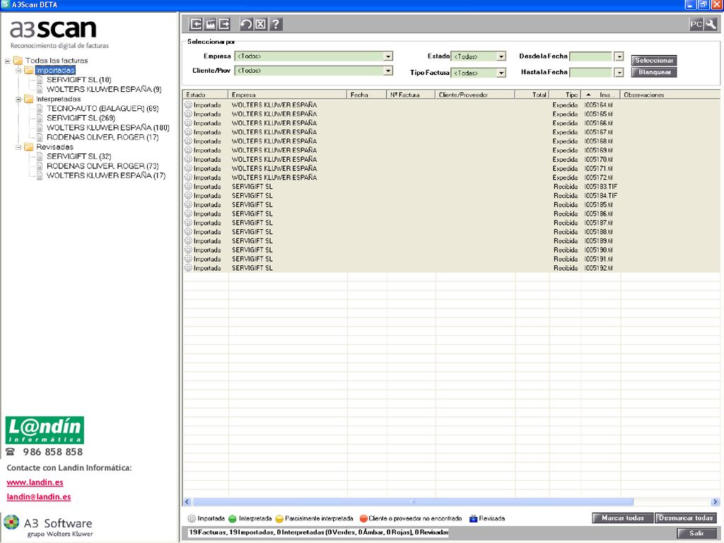Click the landin@landin.es email link

point(39,497)
